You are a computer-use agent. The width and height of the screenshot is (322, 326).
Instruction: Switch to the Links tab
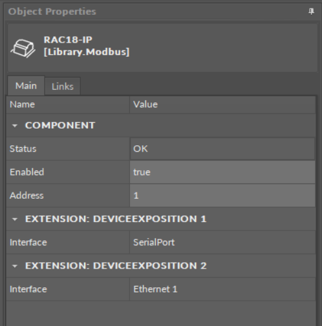point(63,87)
